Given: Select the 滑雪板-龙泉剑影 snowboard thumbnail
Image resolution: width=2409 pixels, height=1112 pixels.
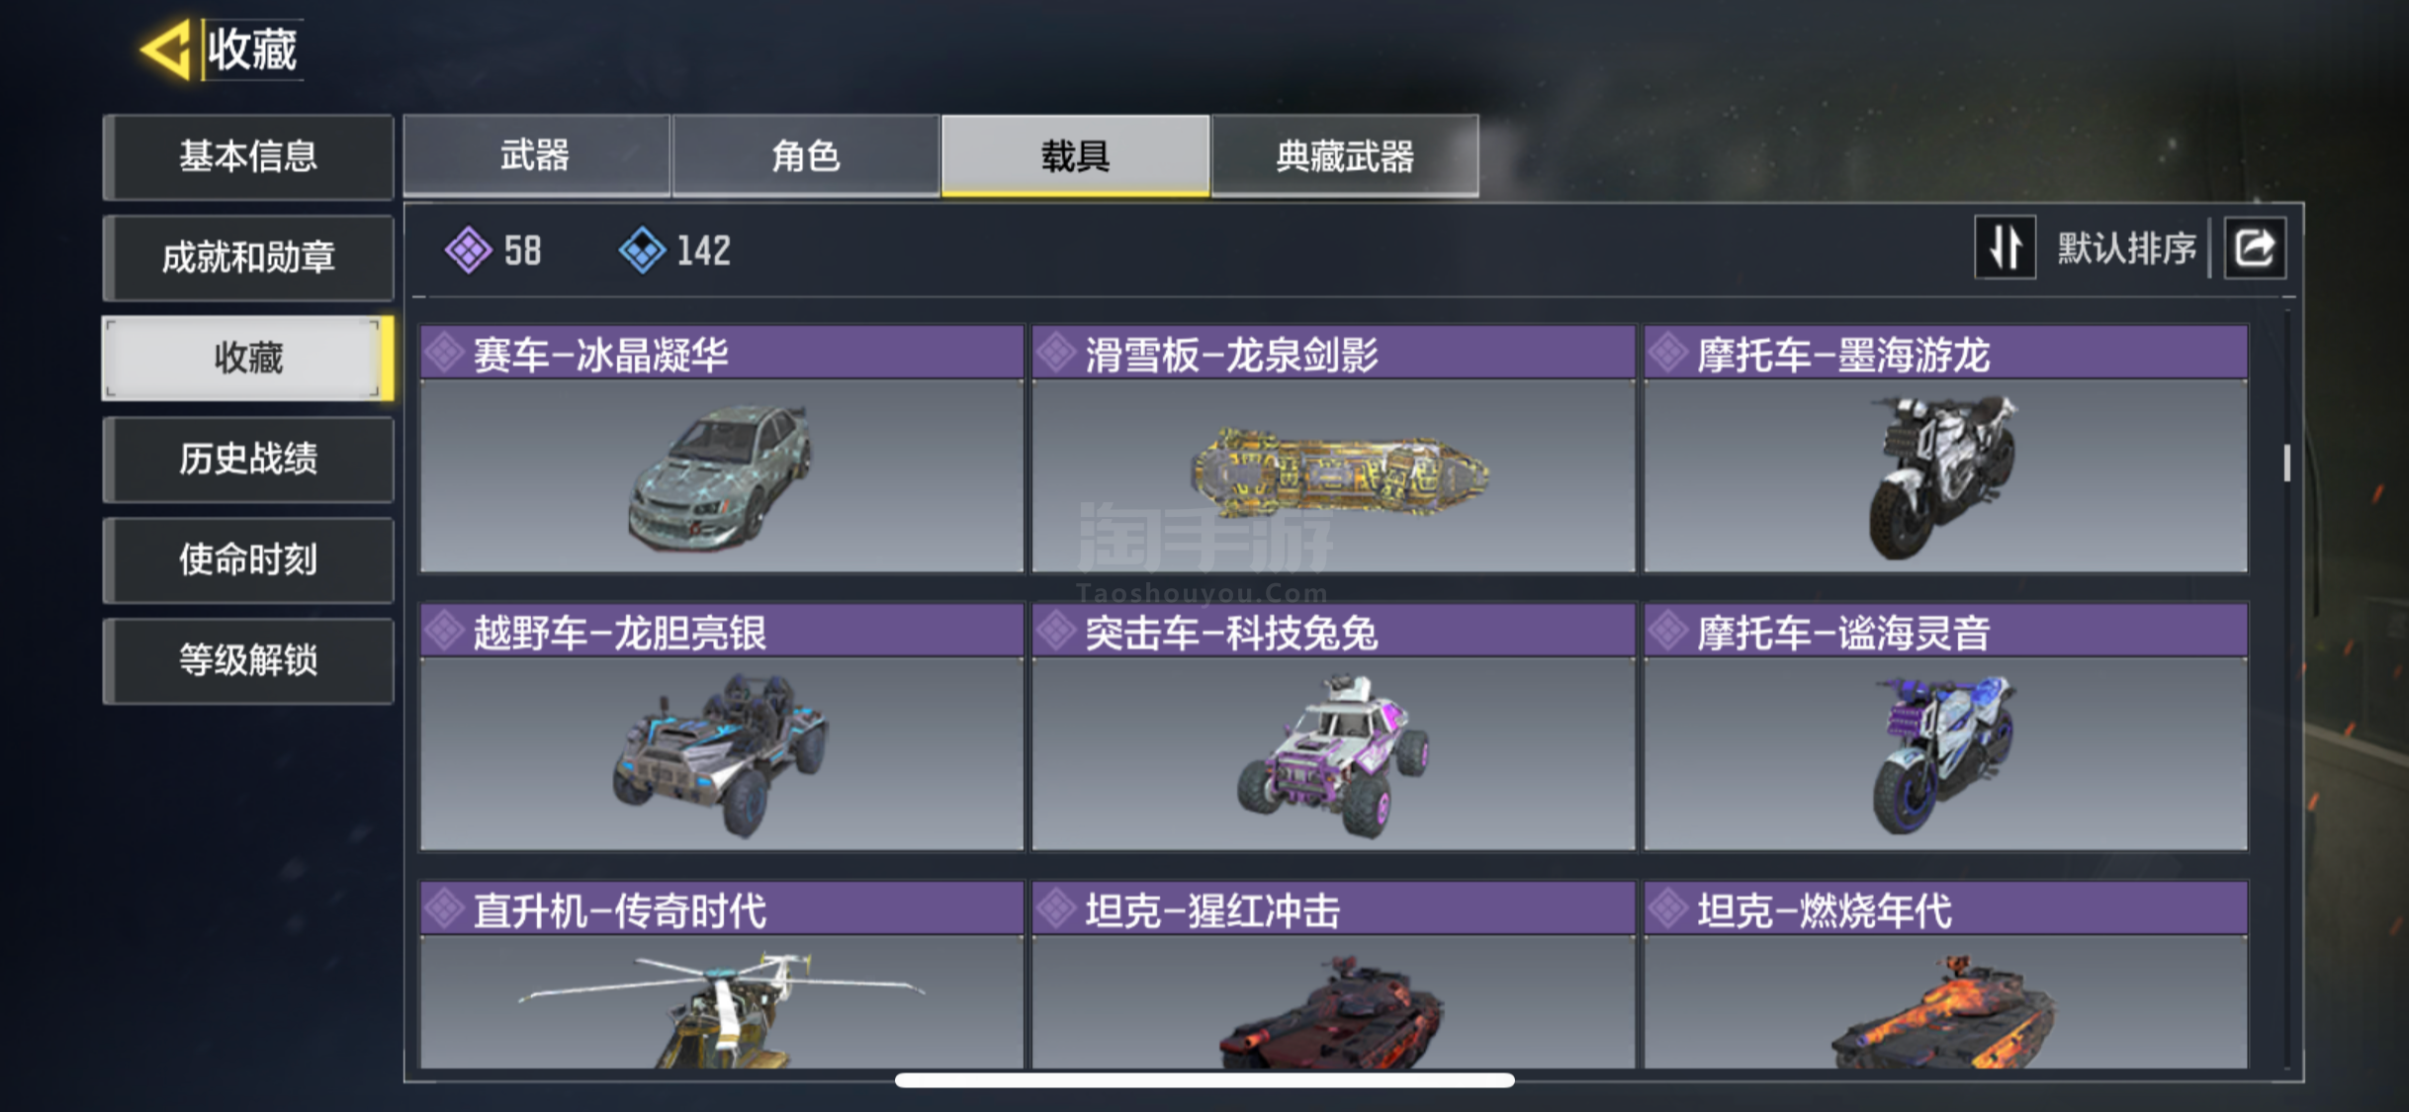Looking at the screenshot, I should pyautogui.click(x=1339, y=473).
